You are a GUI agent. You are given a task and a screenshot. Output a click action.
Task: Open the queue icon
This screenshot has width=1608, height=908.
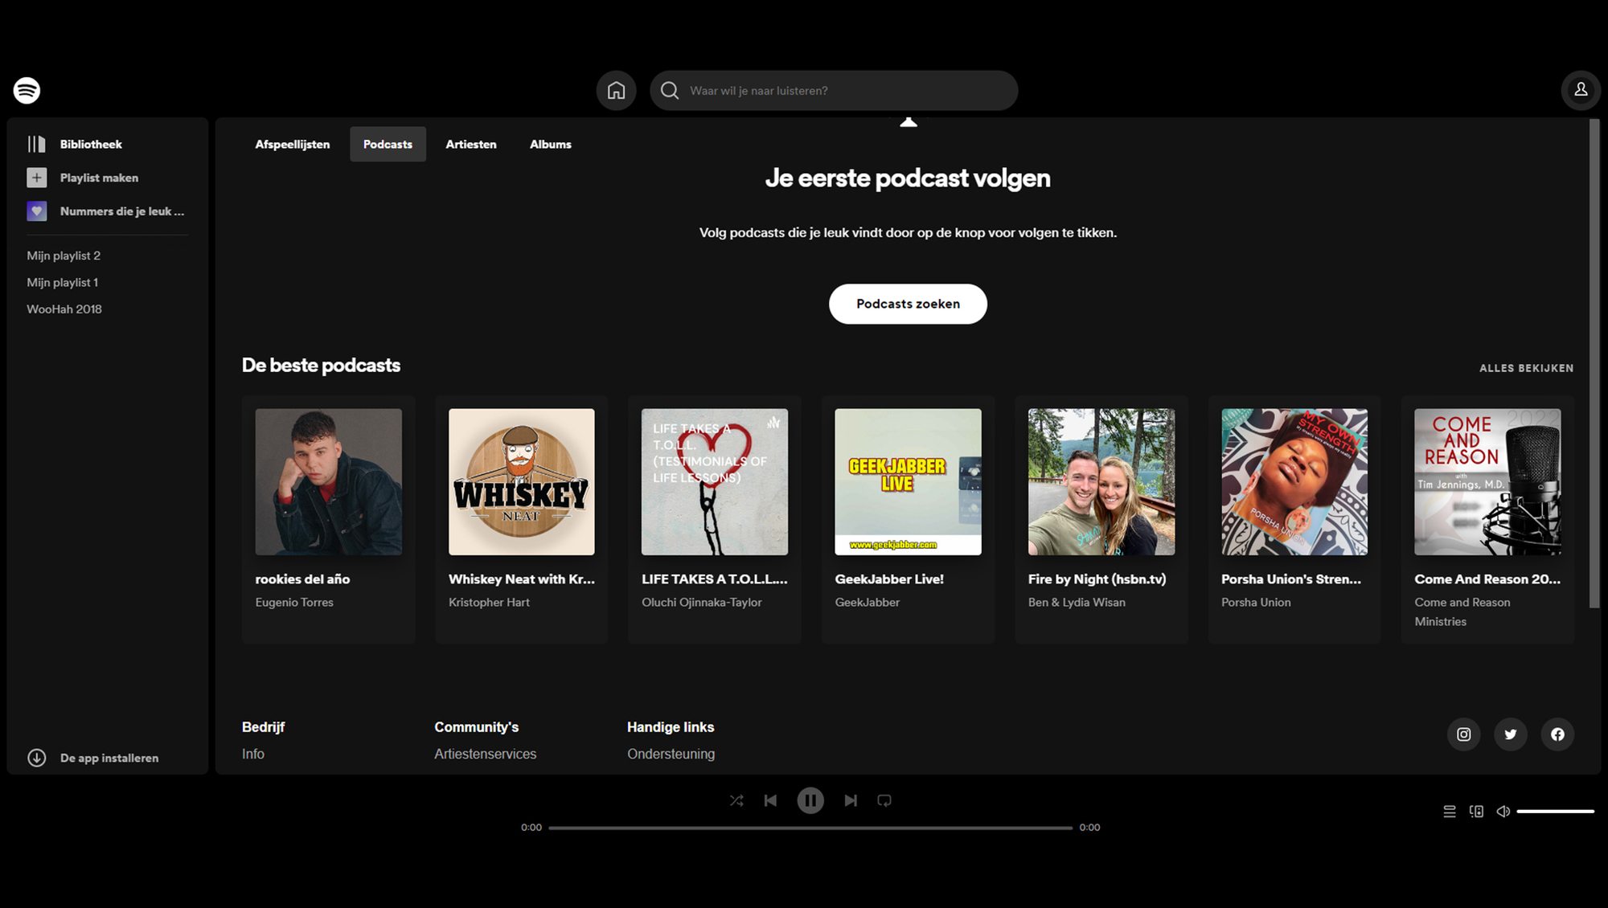tap(1450, 812)
